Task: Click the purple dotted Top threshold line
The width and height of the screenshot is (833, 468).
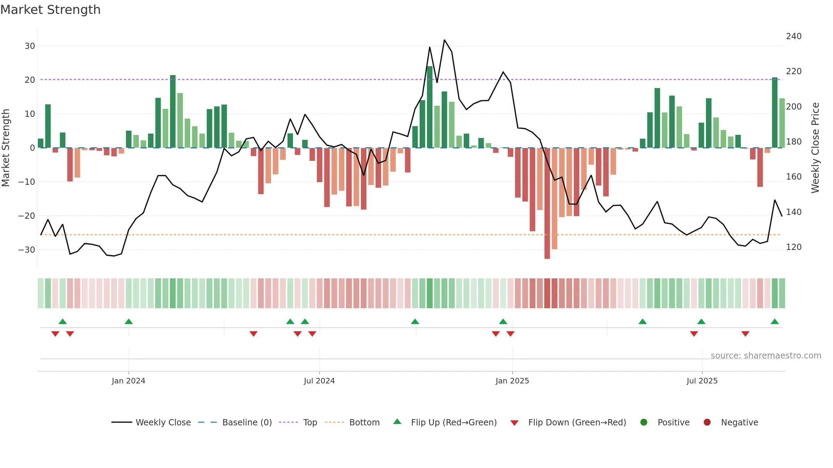Action: tap(411, 79)
